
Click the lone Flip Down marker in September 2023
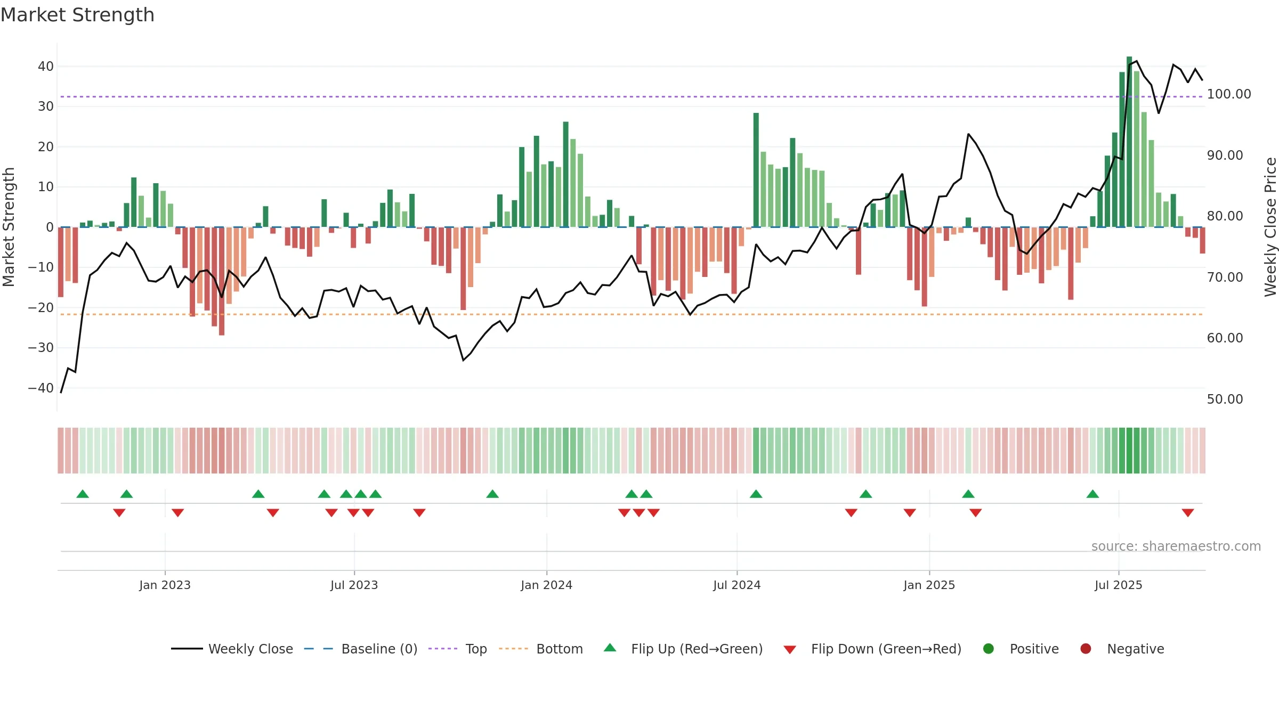coord(419,512)
